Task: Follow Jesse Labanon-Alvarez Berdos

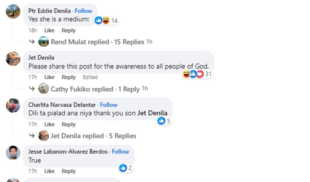Action: coord(120,151)
